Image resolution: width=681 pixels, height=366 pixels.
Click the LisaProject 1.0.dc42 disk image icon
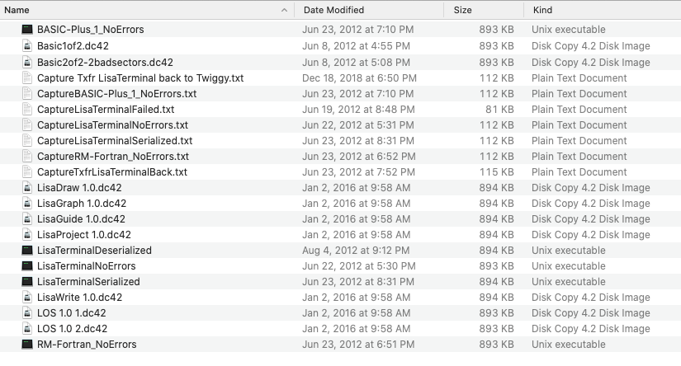pos(27,235)
